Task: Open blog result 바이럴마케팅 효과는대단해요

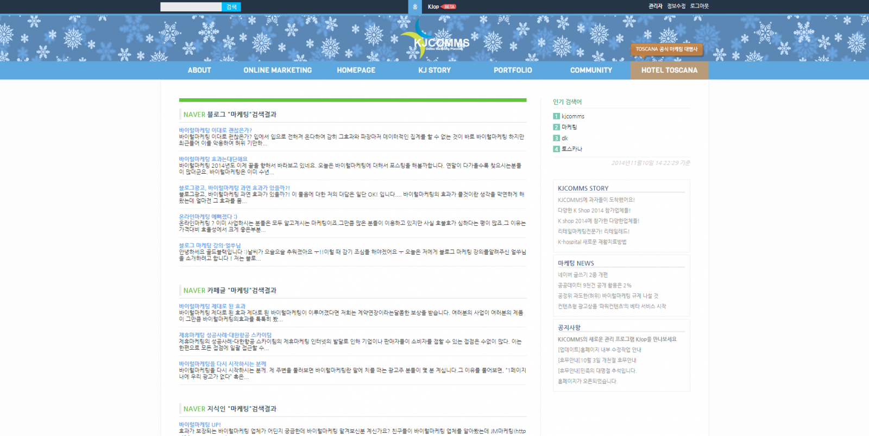Action: point(213,159)
